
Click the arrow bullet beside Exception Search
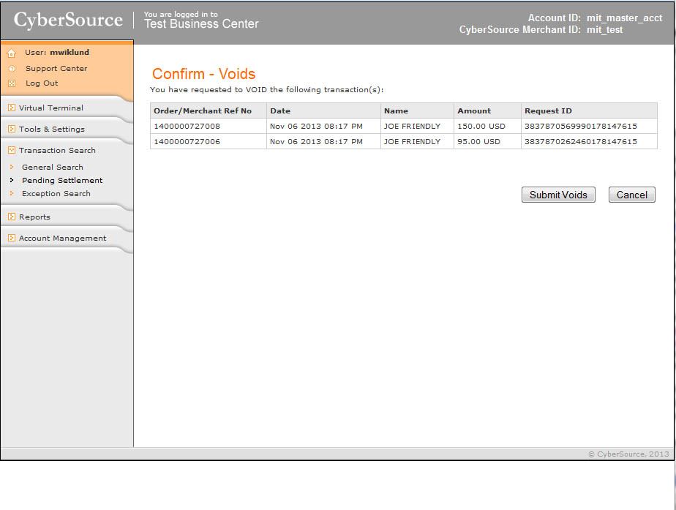click(12, 194)
